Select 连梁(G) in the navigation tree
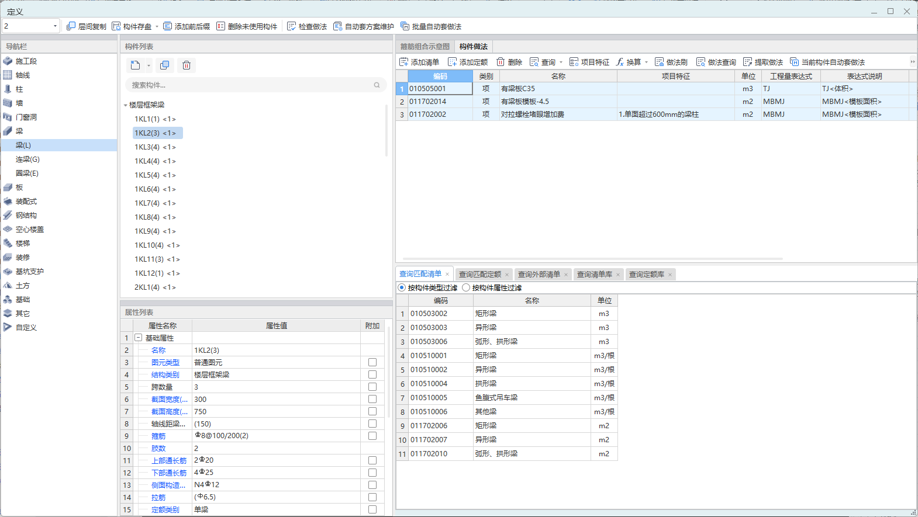This screenshot has width=918, height=517. tap(27, 159)
